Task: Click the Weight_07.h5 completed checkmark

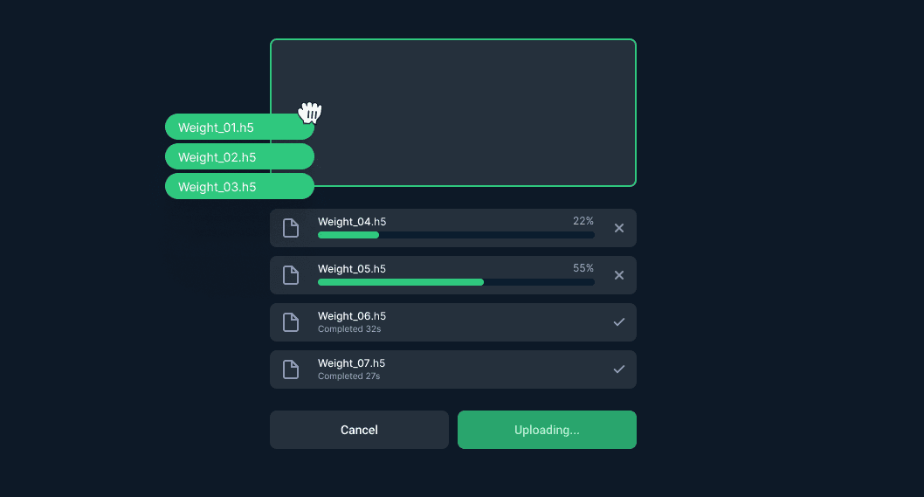Action: point(619,369)
